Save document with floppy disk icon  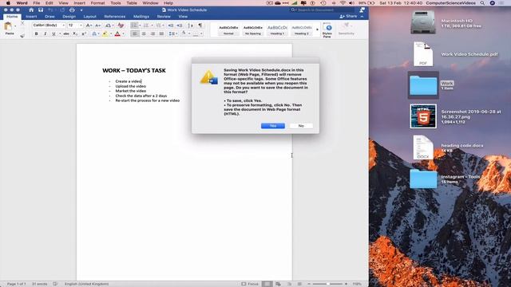[41, 10]
